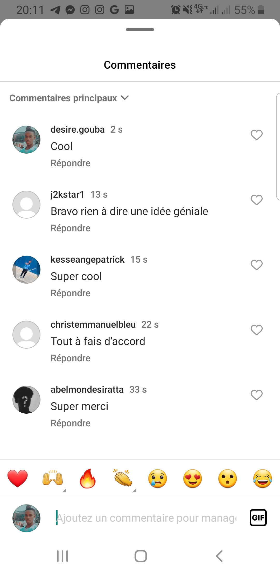The width and height of the screenshot is (280, 575).
Task: Tap the surprised face emoji
Action: 228,478
